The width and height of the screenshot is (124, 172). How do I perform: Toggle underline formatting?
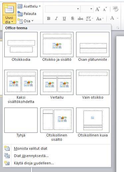(64, 19)
